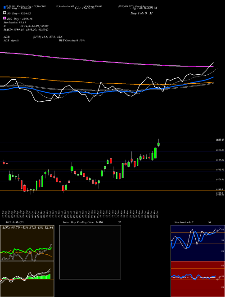
Task: Click the magenta 200 Day legend swatch
Action: (4, 18)
